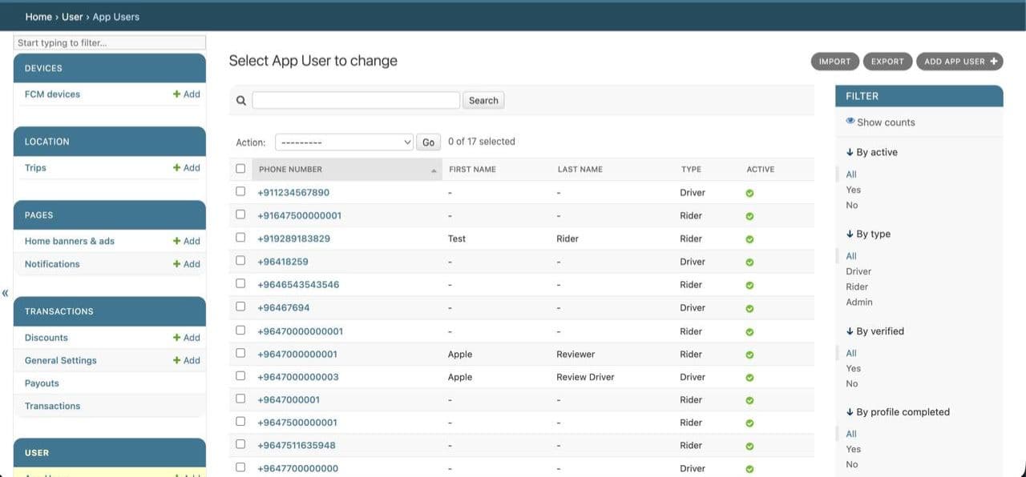Open user +9647000000001
The width and height of the screenshot is (1026, 477).
click(x=297, y=354)
